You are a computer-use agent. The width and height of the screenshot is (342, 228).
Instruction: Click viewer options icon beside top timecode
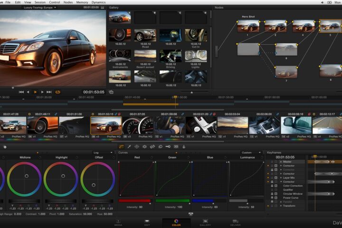coord(103,8)
